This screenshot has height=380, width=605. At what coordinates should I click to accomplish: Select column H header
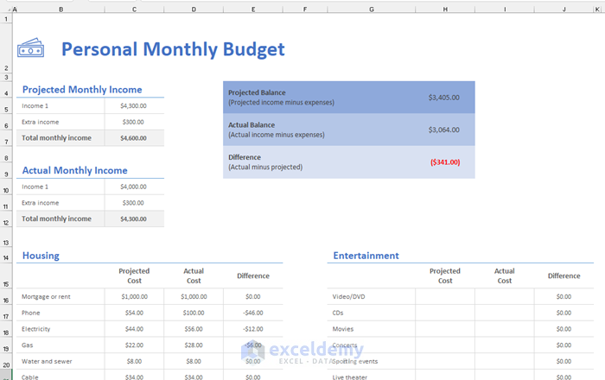[445, 9]
